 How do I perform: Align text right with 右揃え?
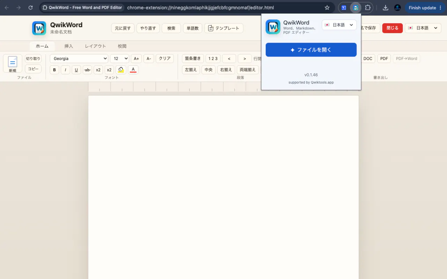point(226,70)
